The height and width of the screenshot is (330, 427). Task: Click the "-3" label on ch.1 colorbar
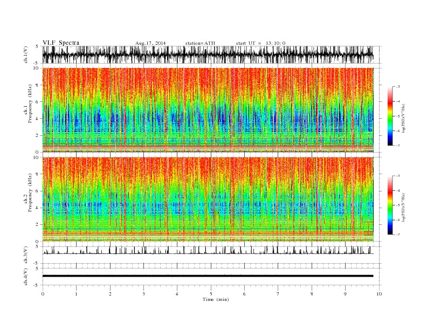pyautogui.click(x=397, y=87)
